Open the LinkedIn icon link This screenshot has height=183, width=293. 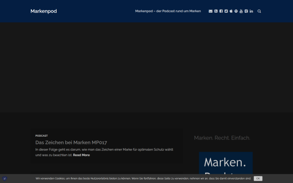[x=251, y=11]
